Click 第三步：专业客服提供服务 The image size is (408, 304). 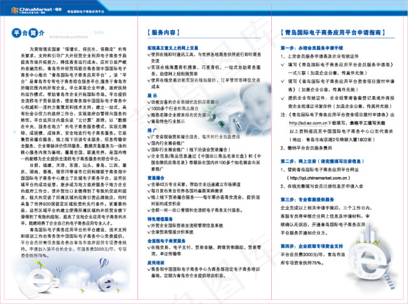coord(308,200)
